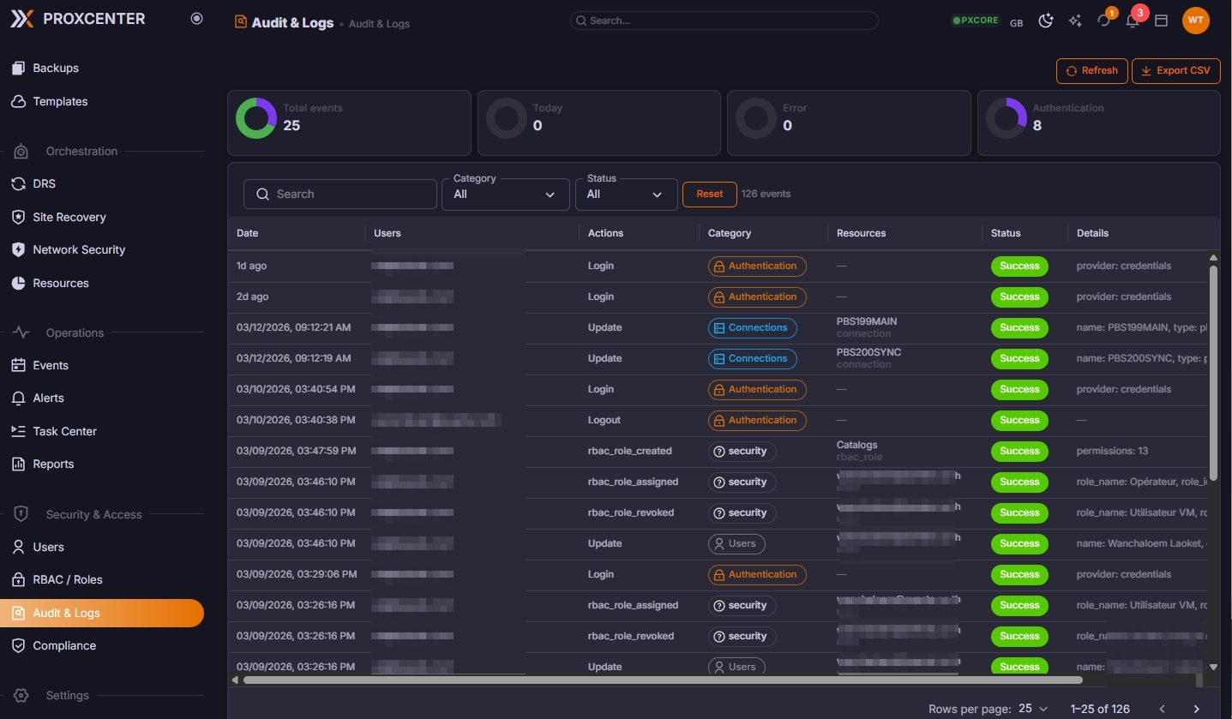Click the window layout icon in top bar
The width and height of the screenshot is (1232, 719).
pos(1162,21)
